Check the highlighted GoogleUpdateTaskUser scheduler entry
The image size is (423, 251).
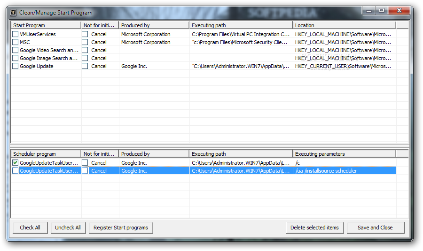click(x=16, y=171)
